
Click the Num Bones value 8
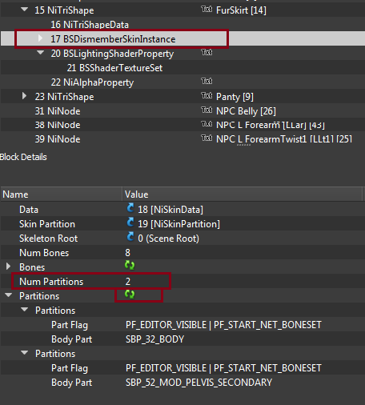(x=128, y=253)
